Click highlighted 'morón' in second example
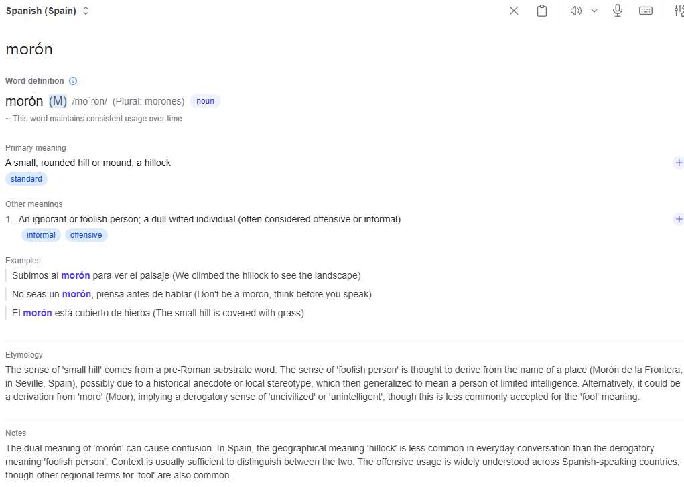684x487 pixels. pos(76,294)
